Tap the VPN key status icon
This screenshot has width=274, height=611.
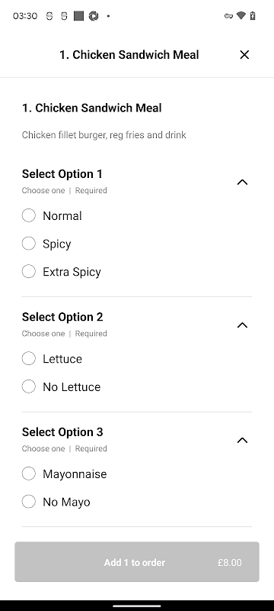(x=228, y=16)
